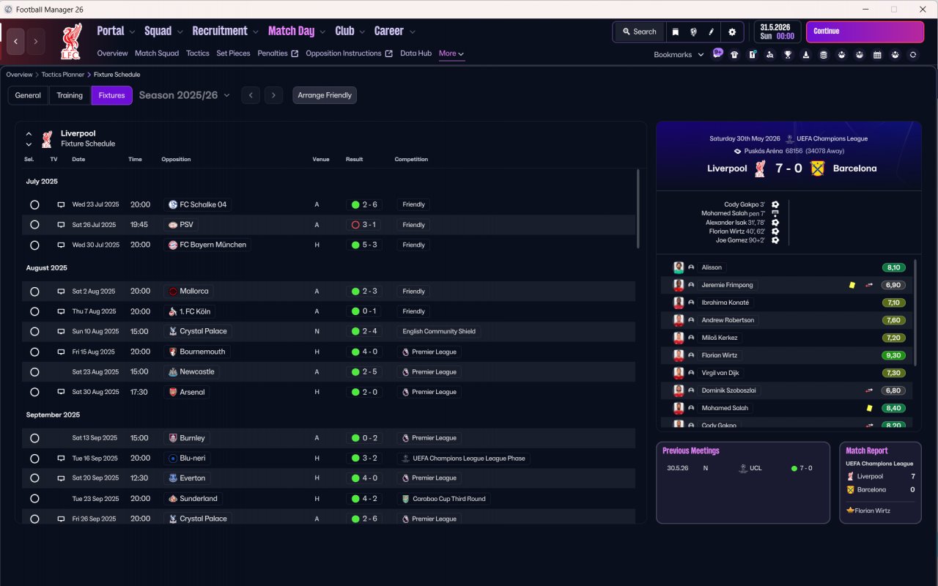Select the Burnley fixture radio button
938x586 pixels.
34,438
